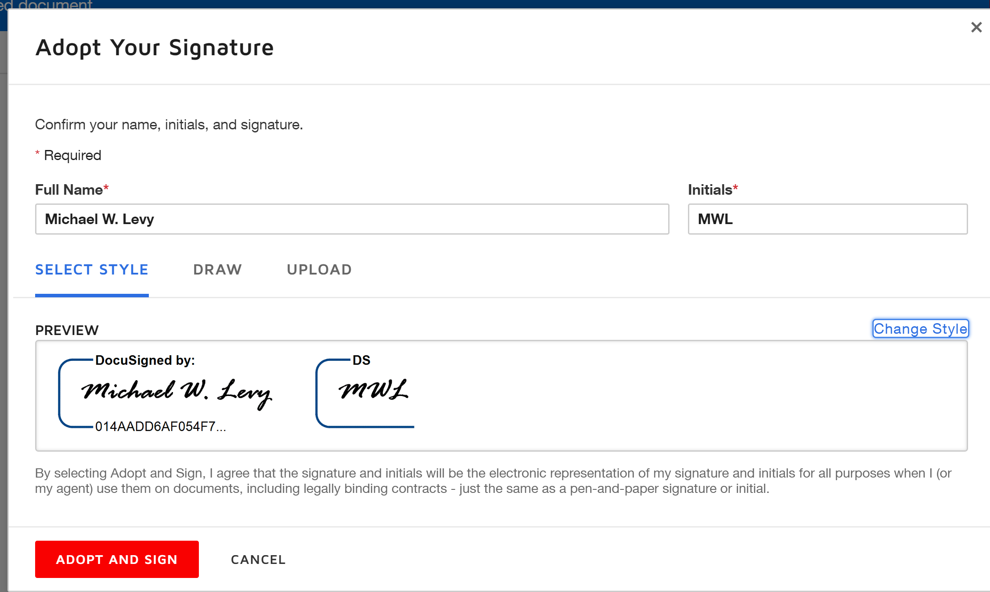The width and height of the screenshot is (990, 592).
Task: Toggle the SELECT STYLE active tab
Action: click(x=92, y=269)
